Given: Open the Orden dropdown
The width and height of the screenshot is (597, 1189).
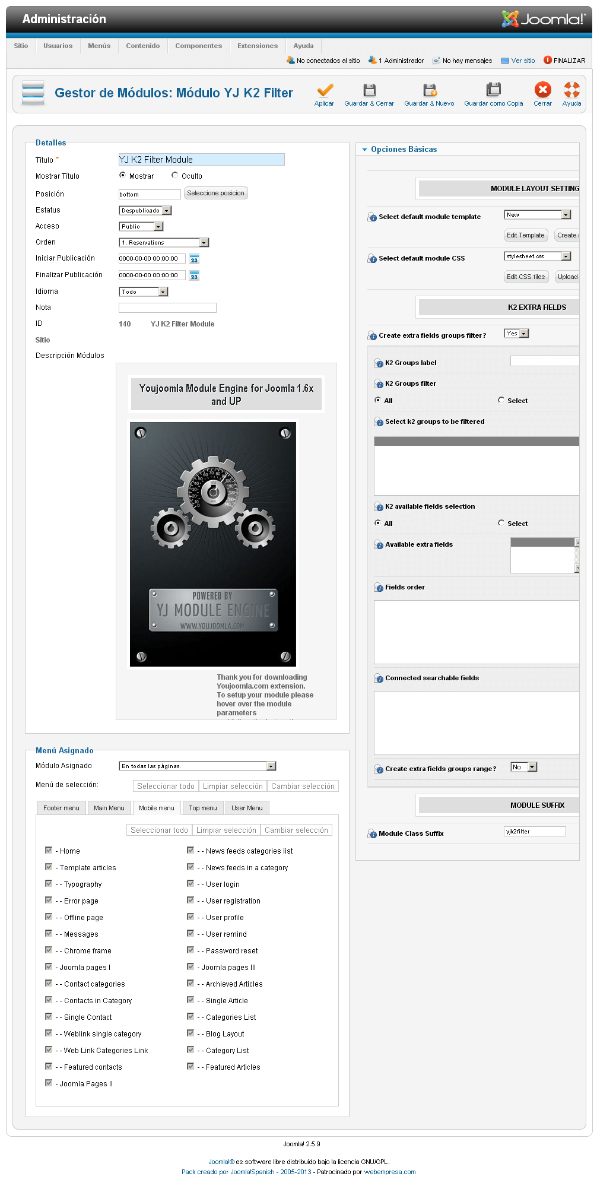Looking at the screenshot, I should point(164,243).
